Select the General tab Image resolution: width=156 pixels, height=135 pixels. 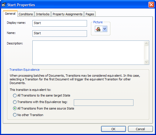10,14
